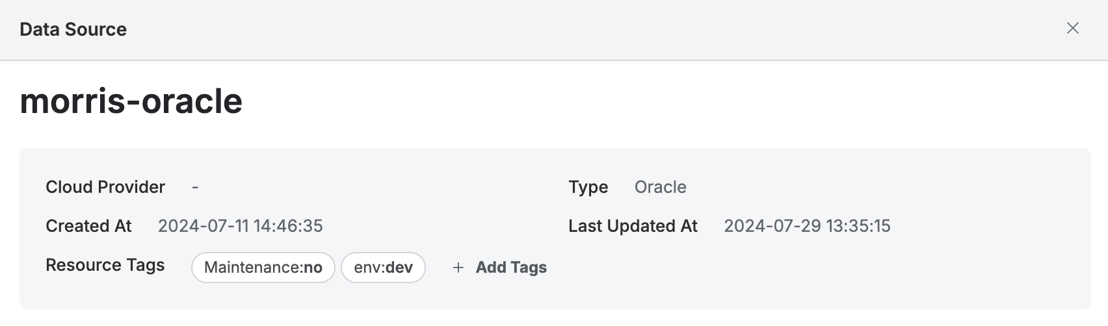Screen dimensions: 1108x326
Task: Click the Created At label
Action: [88, 226]
